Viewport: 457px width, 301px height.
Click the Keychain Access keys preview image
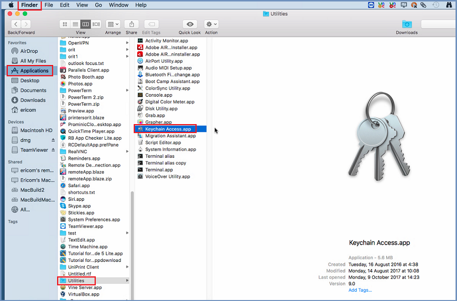click(379, 136)
